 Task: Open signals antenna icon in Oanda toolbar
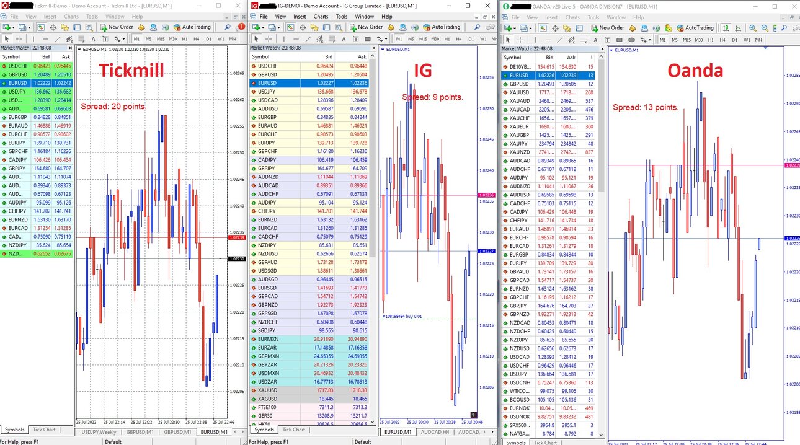click(x=657, y=28)
